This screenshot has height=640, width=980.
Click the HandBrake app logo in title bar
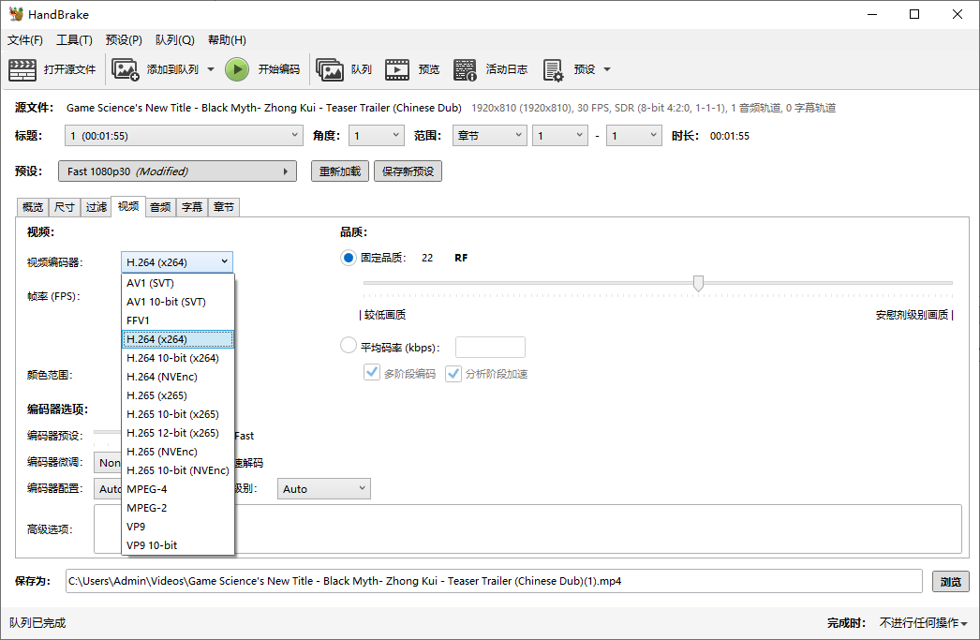point(16,14)
